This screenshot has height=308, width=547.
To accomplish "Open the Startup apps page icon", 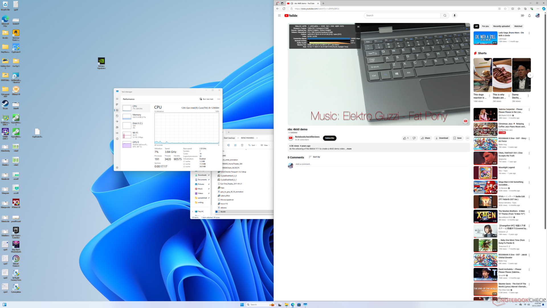I will [x=117, y=121].
